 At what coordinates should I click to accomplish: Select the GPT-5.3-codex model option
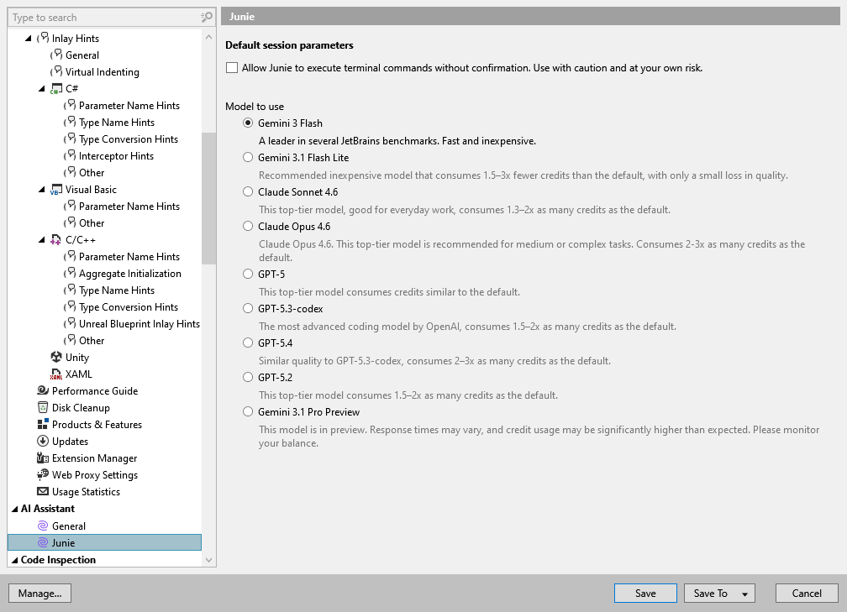click(x=248, y=309)
